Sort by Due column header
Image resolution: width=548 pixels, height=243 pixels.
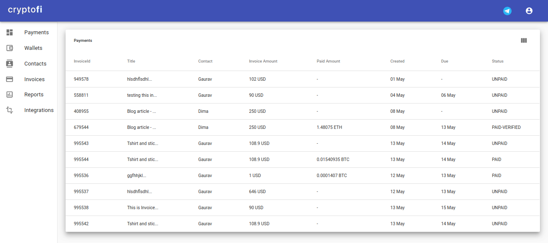[445, 61]
